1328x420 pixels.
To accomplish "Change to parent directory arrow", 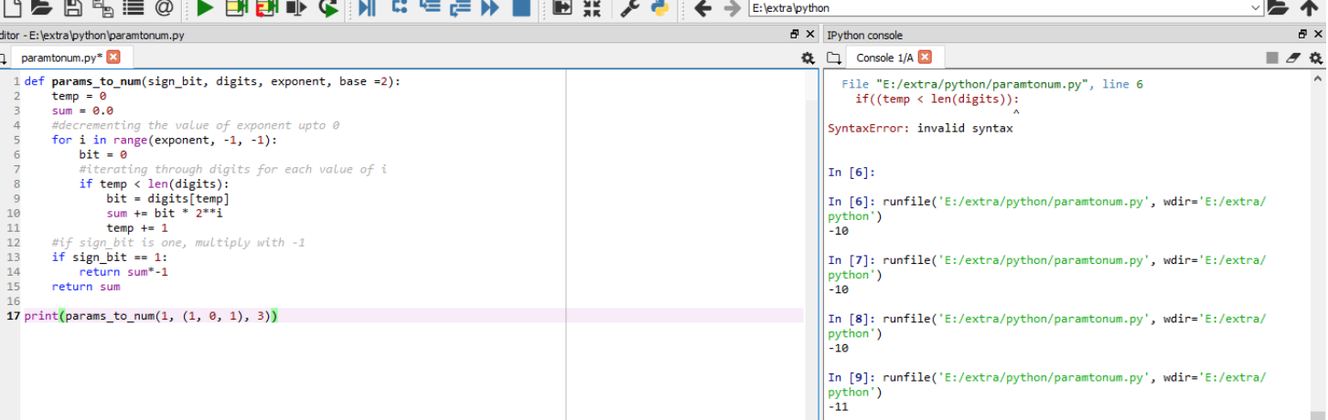I will [1310, 8].
